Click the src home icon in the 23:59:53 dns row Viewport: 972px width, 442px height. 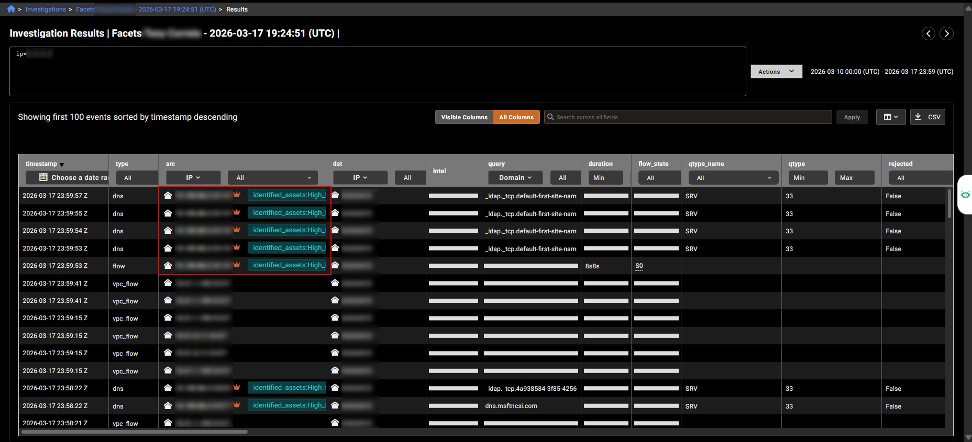[x=168, y=248]
